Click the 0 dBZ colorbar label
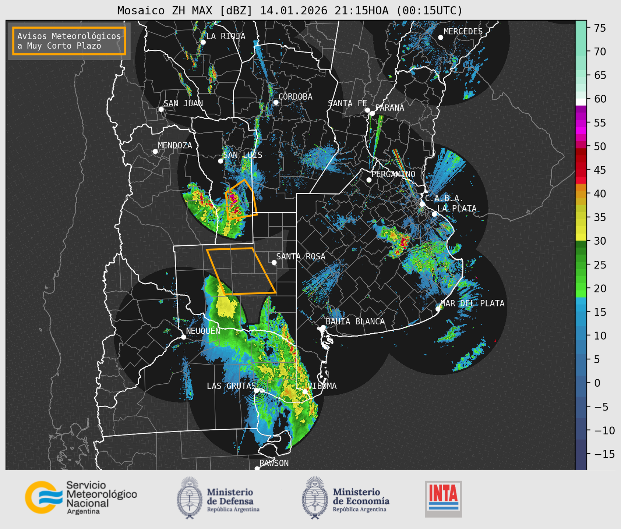The width and height of the screenshot is (621, 529). coord(597,383)
